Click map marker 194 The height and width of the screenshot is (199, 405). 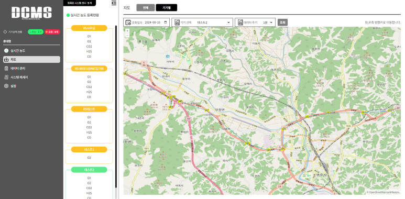click(364, 112)
